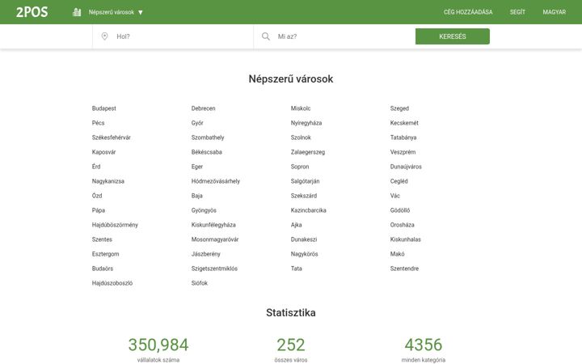Visit the Dunaújváros link
Image resolution: width=582 pixels, height=364 pixels.
pos(406,167)
